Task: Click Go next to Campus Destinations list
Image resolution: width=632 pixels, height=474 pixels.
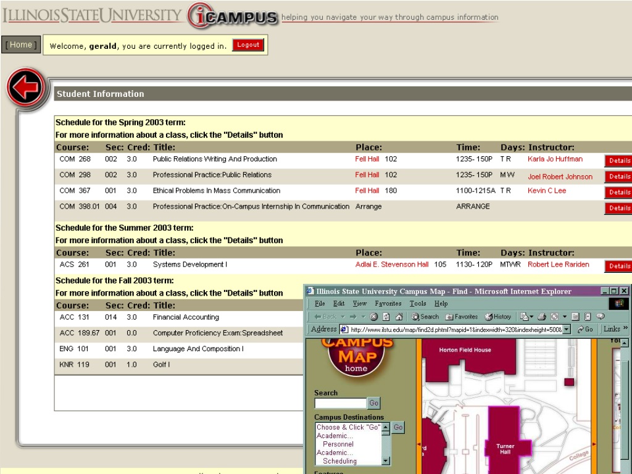Action: [x=398, y=427]
